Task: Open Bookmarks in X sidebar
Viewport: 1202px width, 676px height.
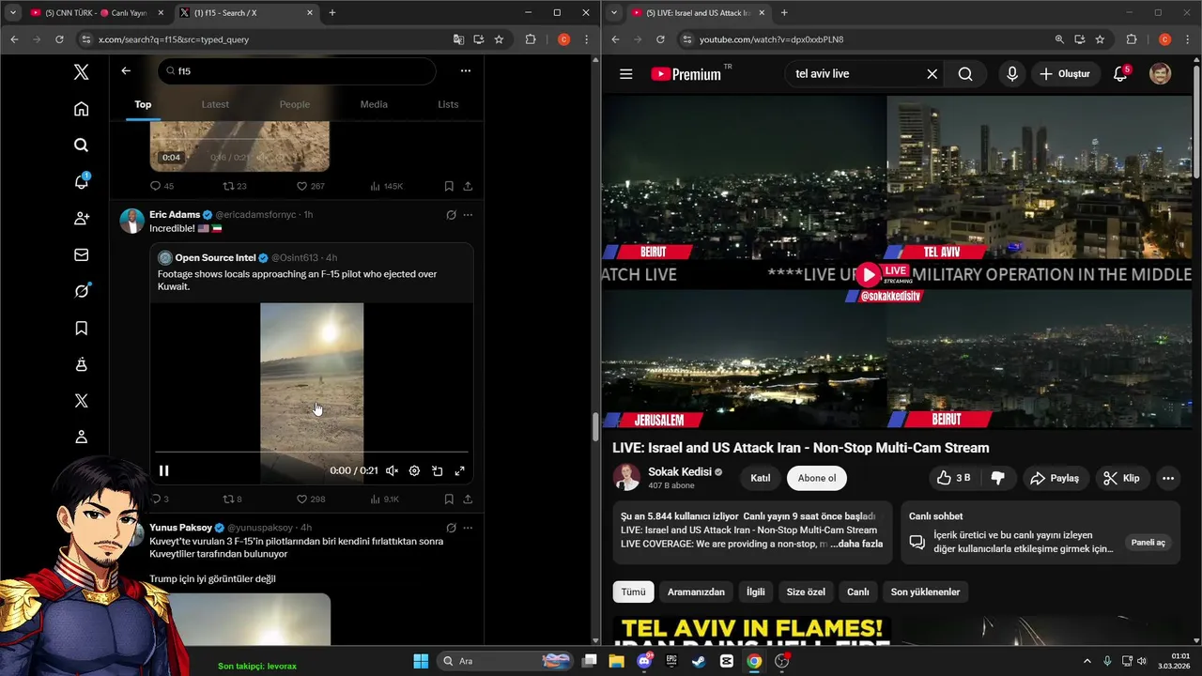Action: [82, 328]
